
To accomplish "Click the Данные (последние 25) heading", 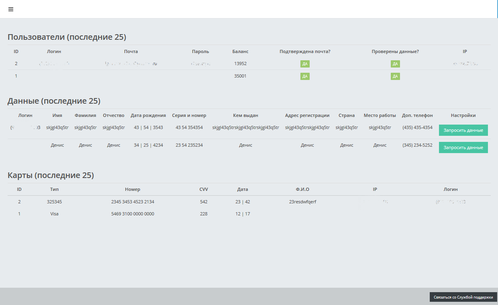I will [54, 101].
